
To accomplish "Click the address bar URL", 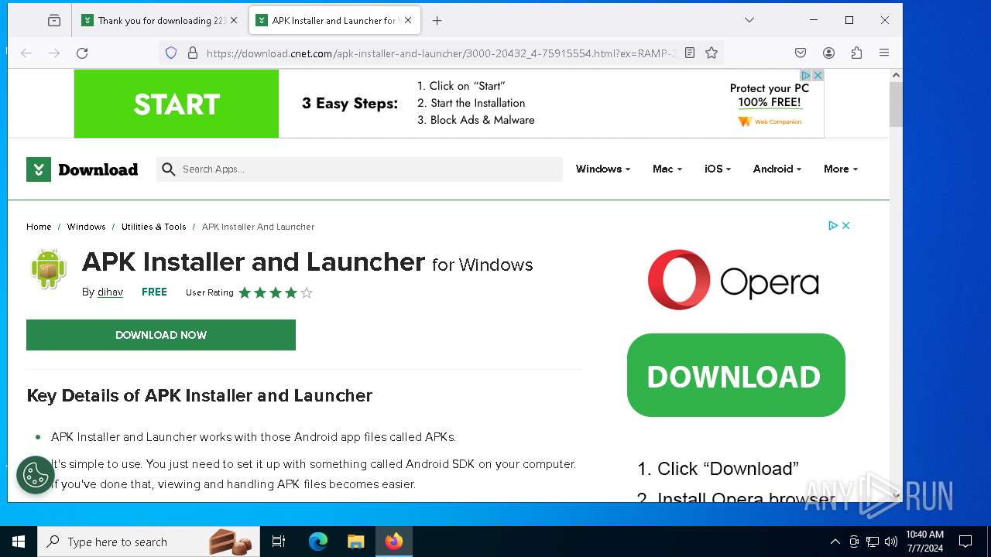I will pyautogui.click(x=441, y=53).
